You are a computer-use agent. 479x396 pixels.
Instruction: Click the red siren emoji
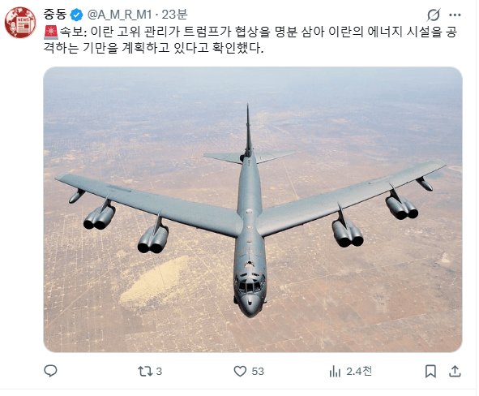pos(51,32)
